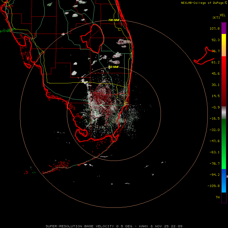
Task: Click the VEL legend title
Action: pos(222,15)
